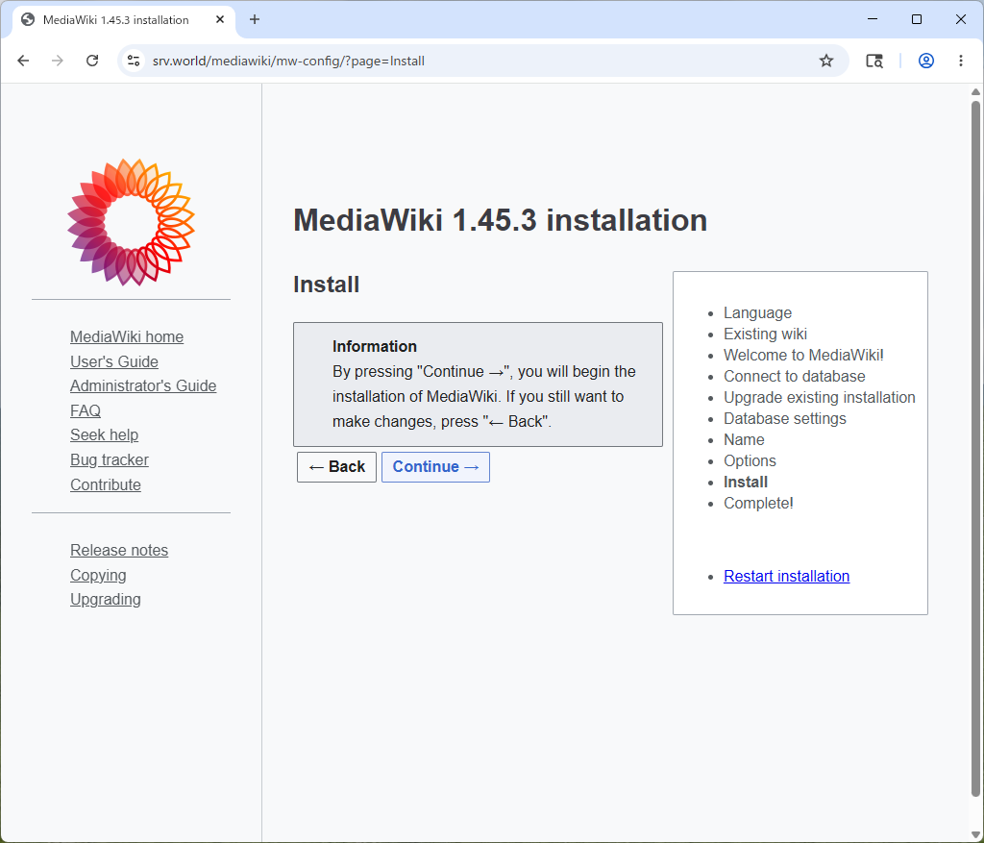Click the Information heading in notice box
Screen dimensions: 984x843
pyautogui.click(x=375, y=346)
